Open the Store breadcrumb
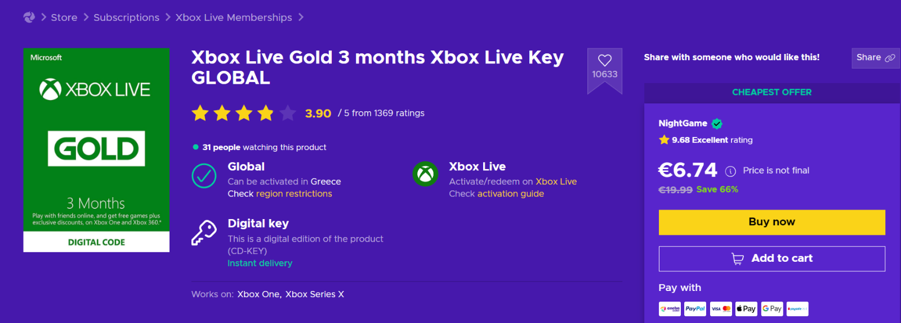 click(64, 17)
